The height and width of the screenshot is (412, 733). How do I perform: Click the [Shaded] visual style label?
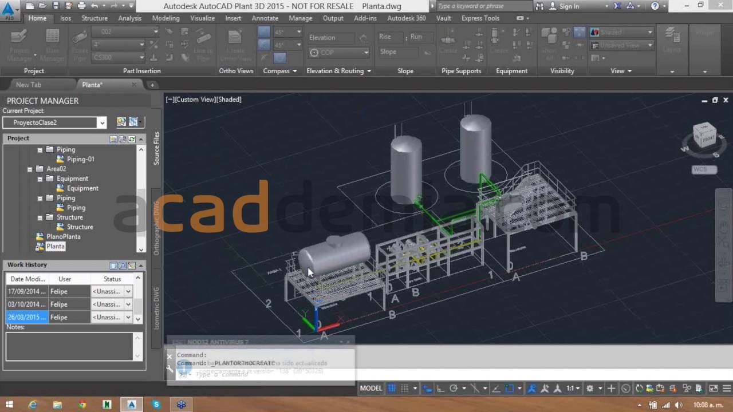pyautogui.click(x=229, y=100)
